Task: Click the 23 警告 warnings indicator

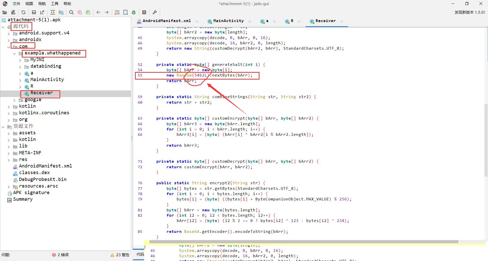Action: (120, 255)
